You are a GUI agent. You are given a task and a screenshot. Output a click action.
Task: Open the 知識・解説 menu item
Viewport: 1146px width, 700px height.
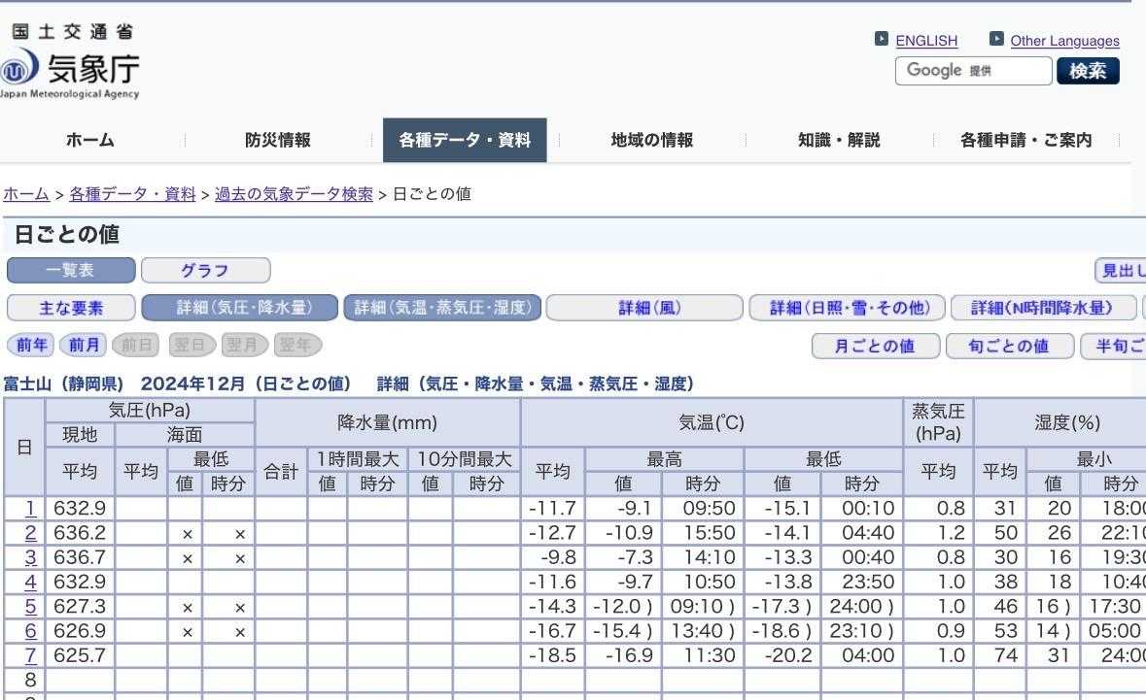point(839,140)
